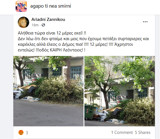
Task: Click the line starting with Δεν λέω ότι
Action: click(83, 39)
